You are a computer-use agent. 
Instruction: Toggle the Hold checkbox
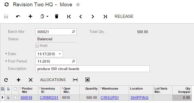click(x=37, y=46)
